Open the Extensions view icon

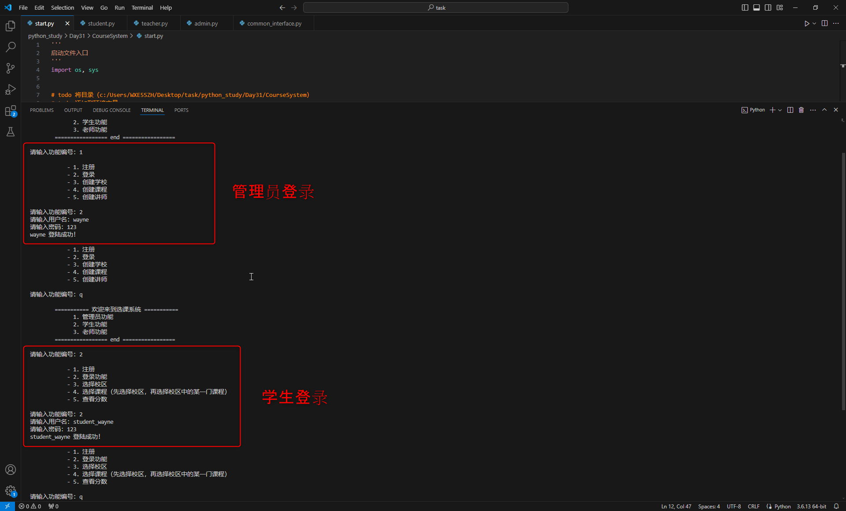pyautogui.click(x=11, y=111)
